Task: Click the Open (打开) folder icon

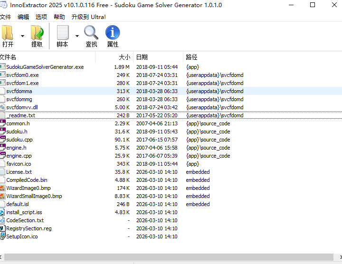Action: click(x=8, y=33)
